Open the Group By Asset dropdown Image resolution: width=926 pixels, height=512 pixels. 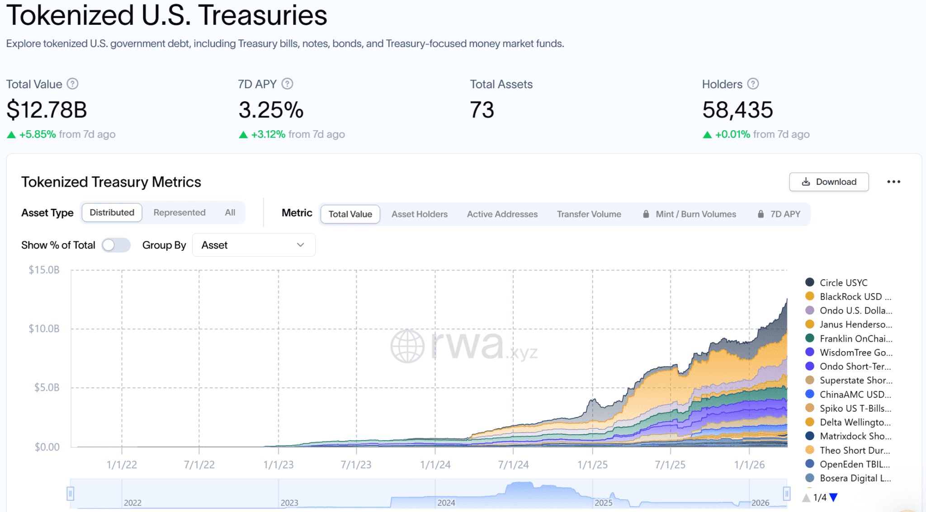[253, 245]
